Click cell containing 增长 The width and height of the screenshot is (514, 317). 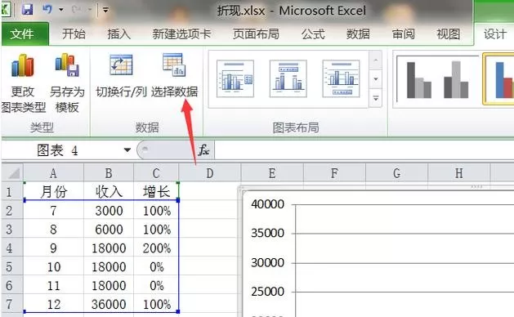click(156, 191)
